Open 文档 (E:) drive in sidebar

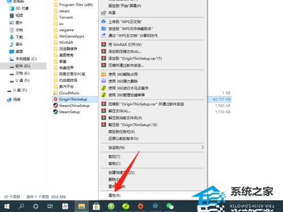(20, 73)
